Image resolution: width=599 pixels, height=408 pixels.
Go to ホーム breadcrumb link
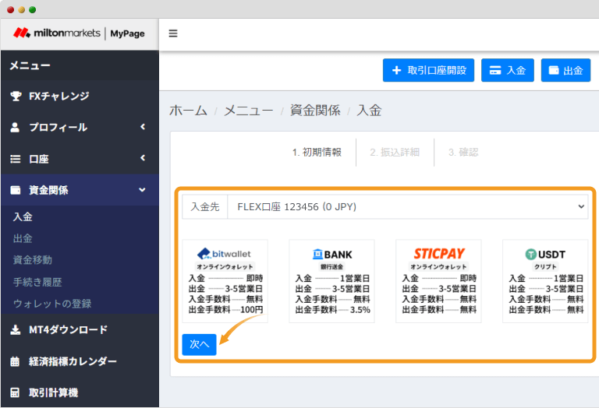(188, 111)
